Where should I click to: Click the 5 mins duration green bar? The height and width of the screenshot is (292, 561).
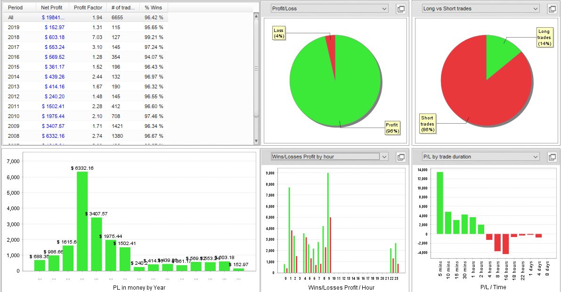440,203
